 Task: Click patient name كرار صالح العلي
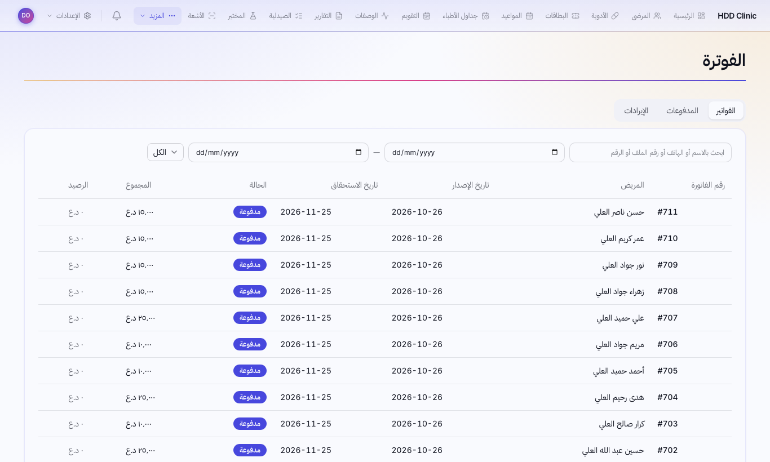pos(622,424)
